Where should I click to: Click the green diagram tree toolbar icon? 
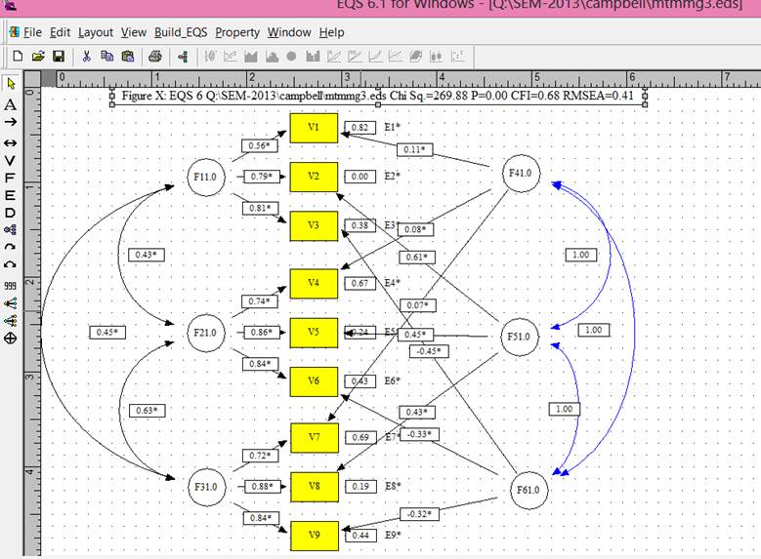tap(183, 57)
